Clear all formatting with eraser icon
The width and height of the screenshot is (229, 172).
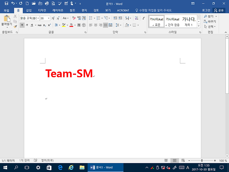[x=74, y=18]
